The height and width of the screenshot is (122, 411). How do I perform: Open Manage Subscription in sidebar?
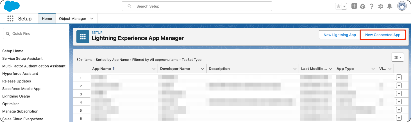tap(20, 111)
